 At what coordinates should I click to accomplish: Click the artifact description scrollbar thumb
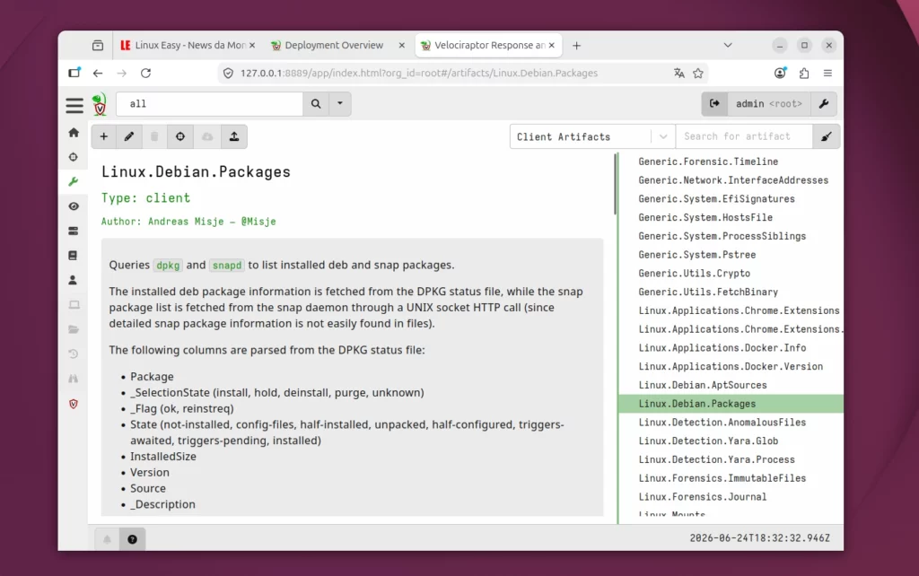point(616,185)
